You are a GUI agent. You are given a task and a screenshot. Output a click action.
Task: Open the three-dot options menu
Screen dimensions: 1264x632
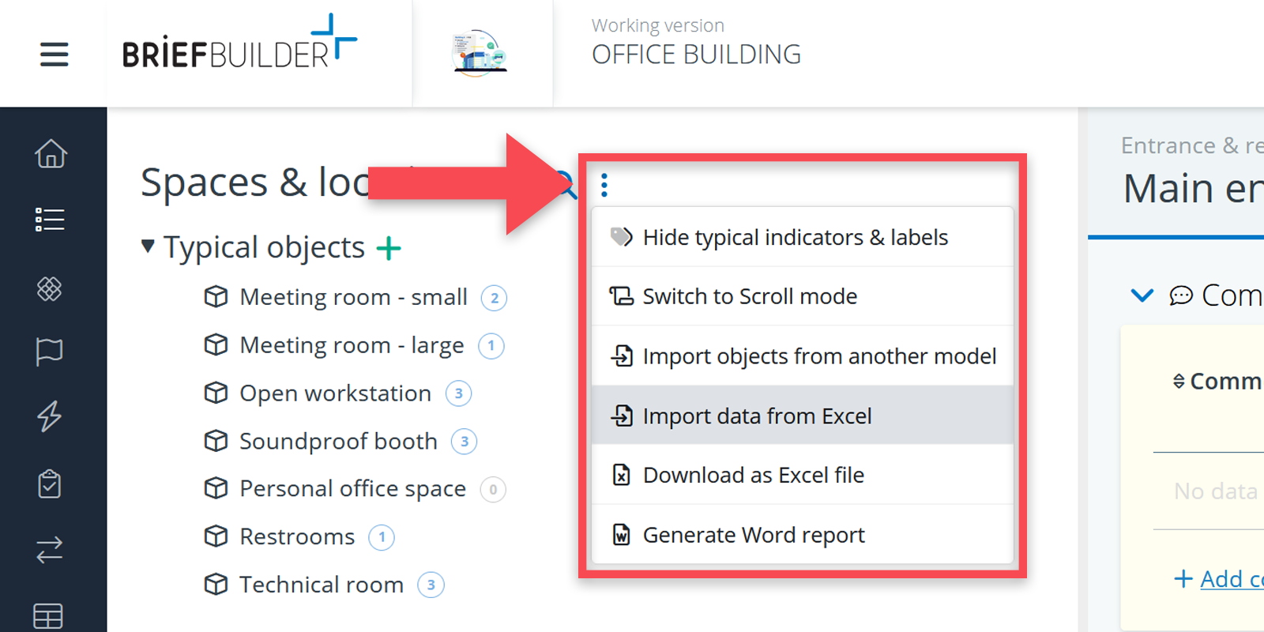click(604, 186)
